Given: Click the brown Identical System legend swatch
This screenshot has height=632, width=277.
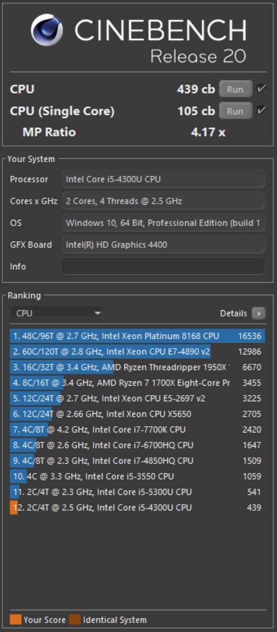Looking at the screenshot, I should (x=75, y=620).
